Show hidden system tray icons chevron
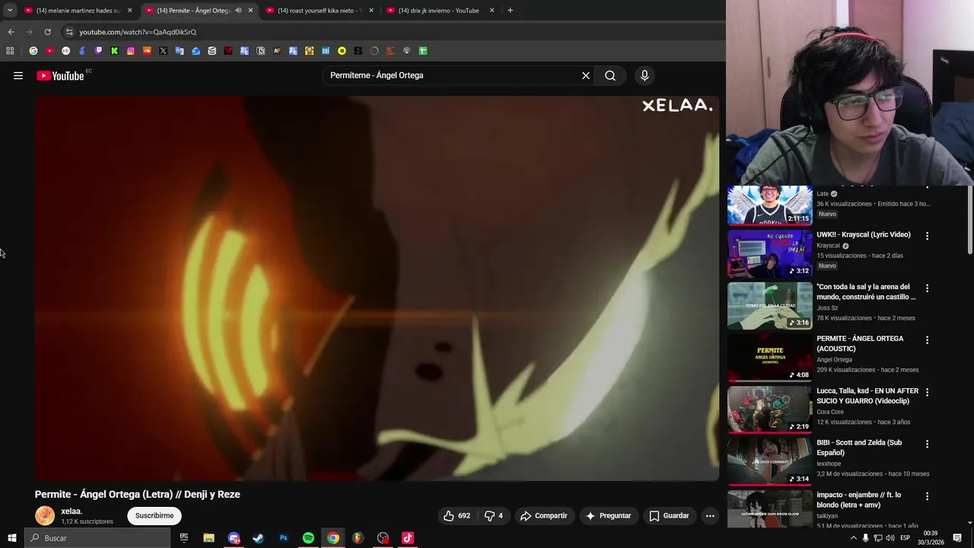 [853, 538]
